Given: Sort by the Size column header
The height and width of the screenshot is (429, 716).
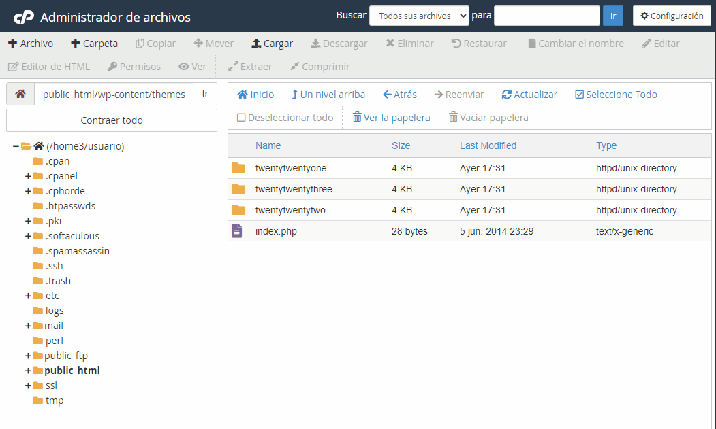Looking at the screenshot, I should click(401, 145).
